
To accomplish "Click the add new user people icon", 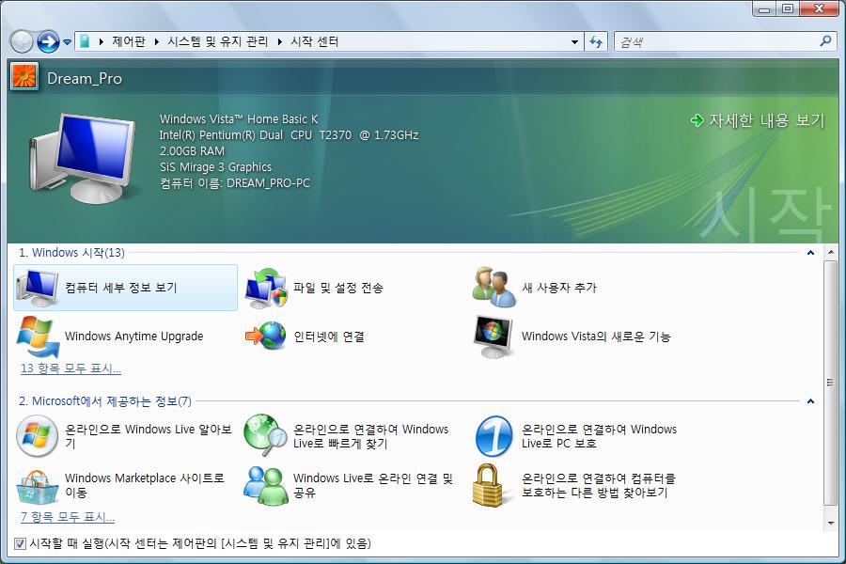I will (x=493, y=288).
